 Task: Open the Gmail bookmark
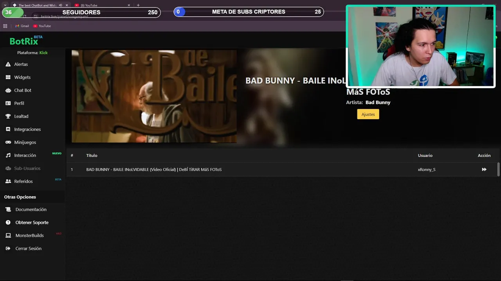22,26
